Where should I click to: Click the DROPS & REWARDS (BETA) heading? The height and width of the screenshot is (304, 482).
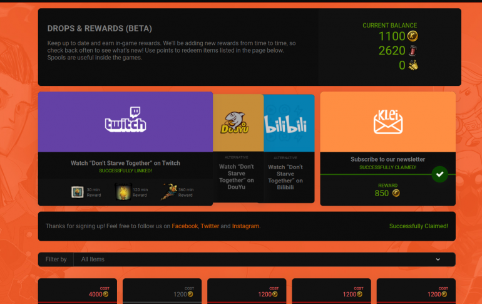point(100,29)
